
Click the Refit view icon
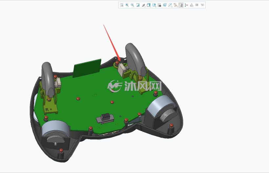point(121,5)
